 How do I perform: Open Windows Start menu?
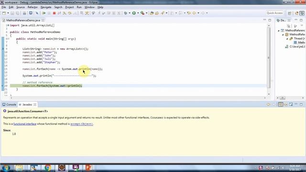tap(6, 168)
